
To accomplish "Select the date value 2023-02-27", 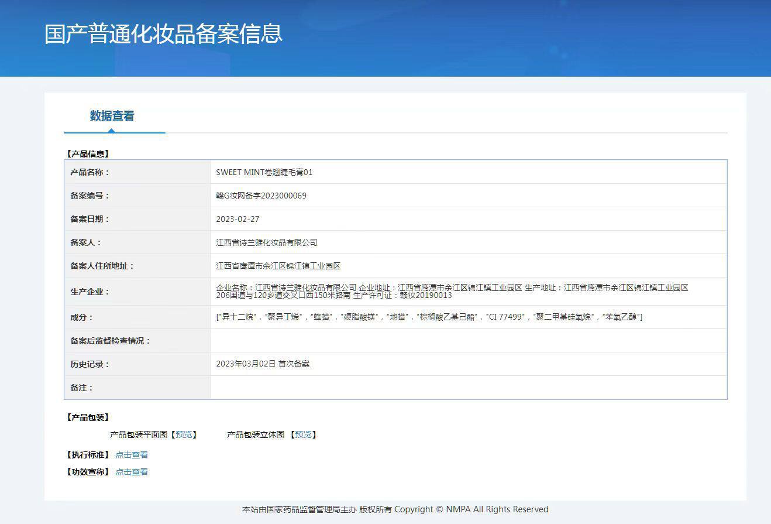I will [x=238, y=219].
